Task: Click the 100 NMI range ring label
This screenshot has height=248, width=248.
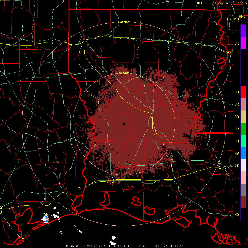Action: click(124, 22)
